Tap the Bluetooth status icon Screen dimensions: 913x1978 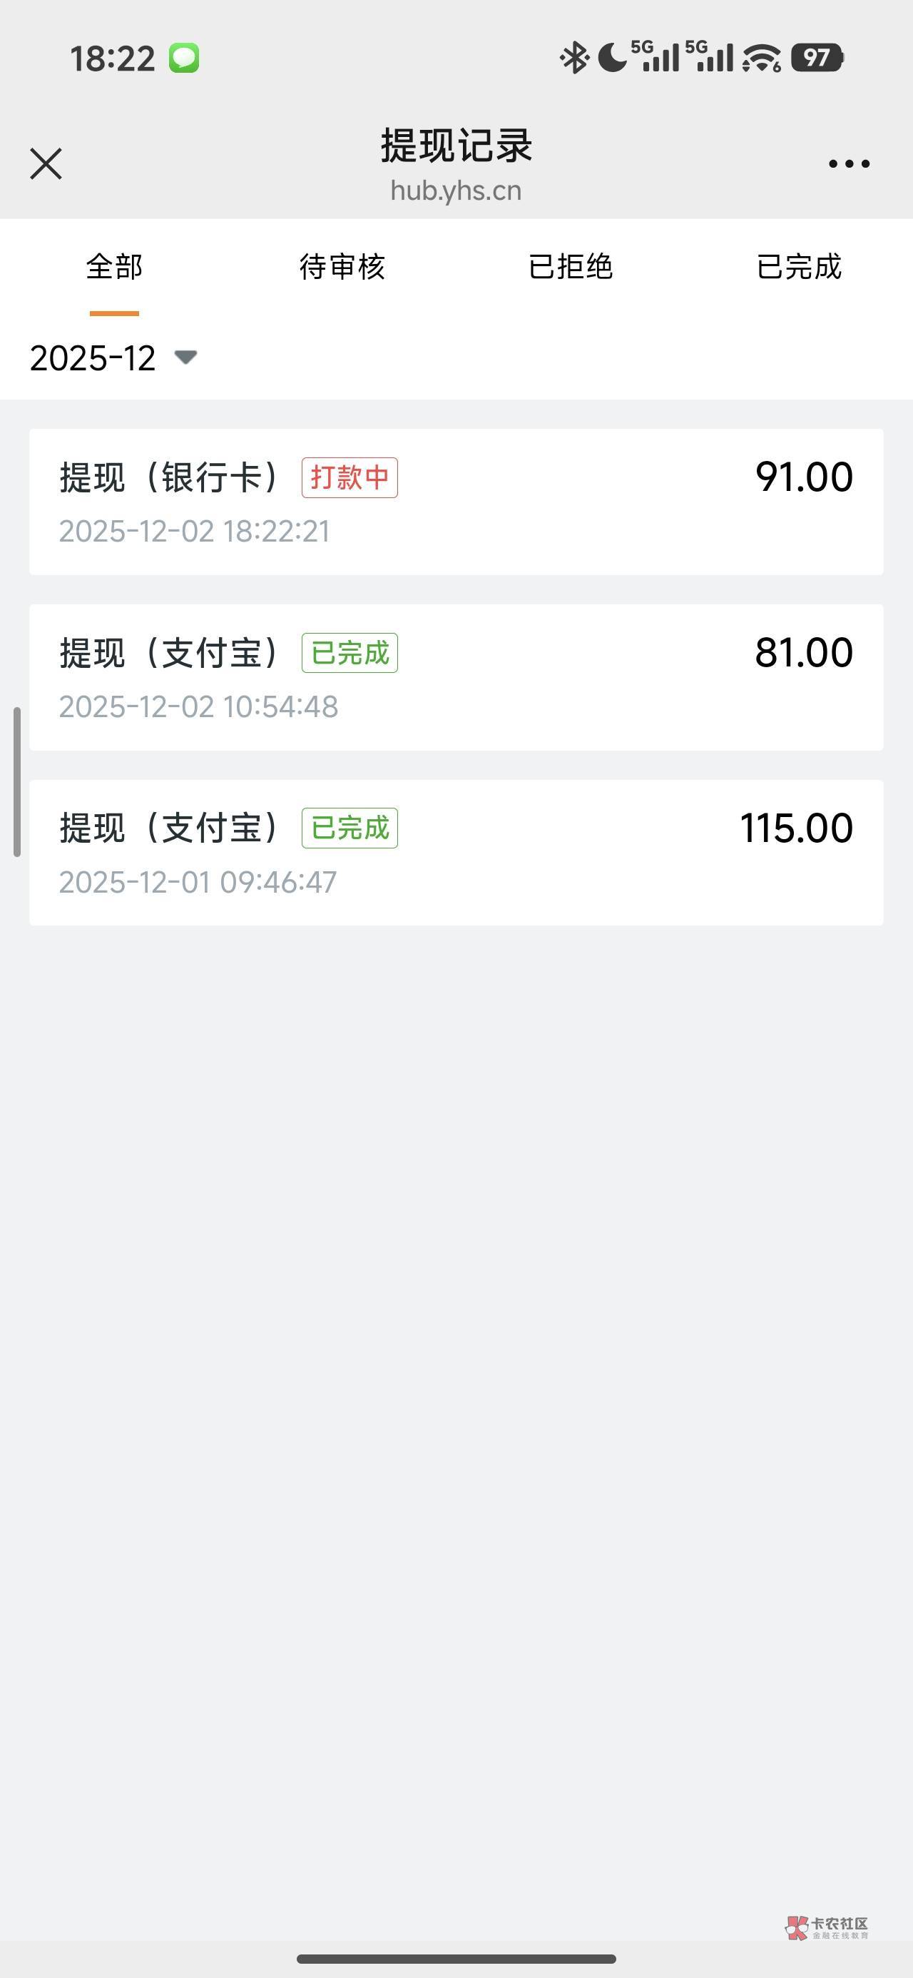573,59
